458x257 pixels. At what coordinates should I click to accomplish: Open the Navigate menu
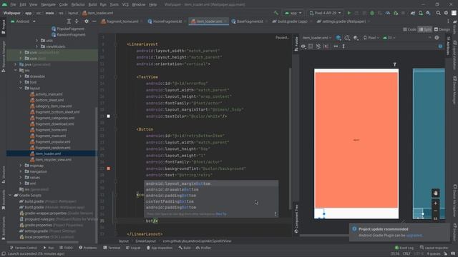[48, 5]
